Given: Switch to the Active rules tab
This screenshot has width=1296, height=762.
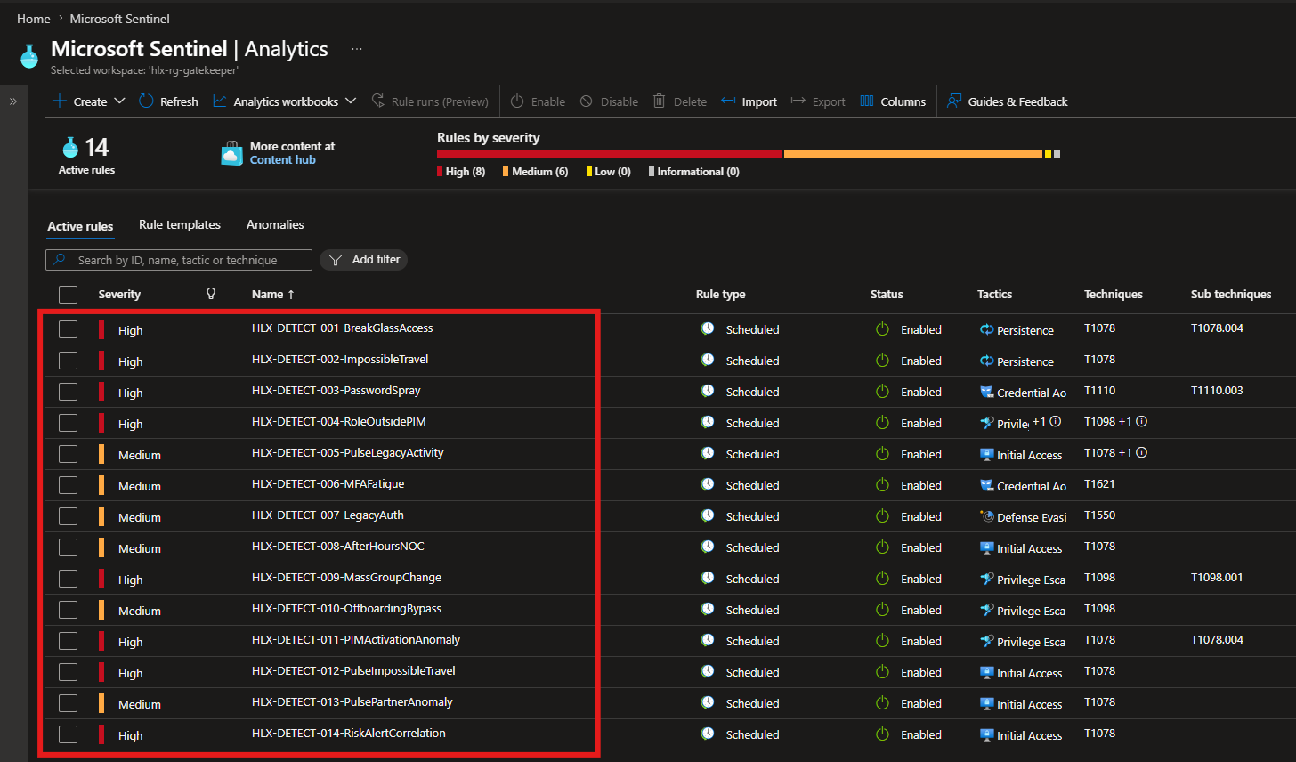Looking at the screenshot, I should coord(80,226).
